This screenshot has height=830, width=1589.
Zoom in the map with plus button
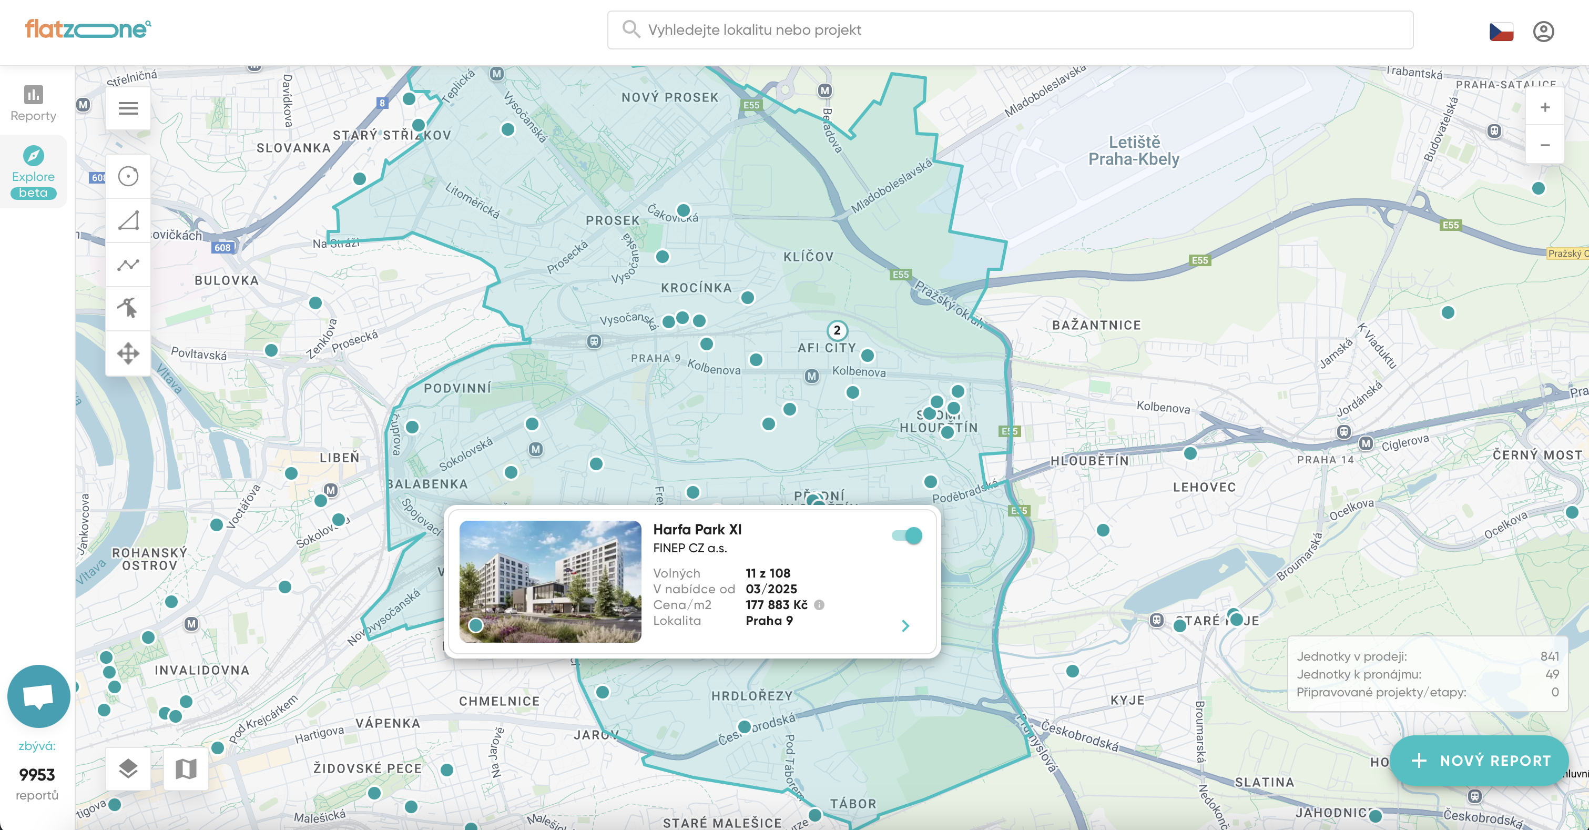[x=1545, y=107]
